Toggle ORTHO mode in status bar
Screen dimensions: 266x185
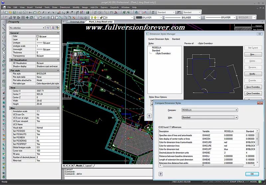218,182
